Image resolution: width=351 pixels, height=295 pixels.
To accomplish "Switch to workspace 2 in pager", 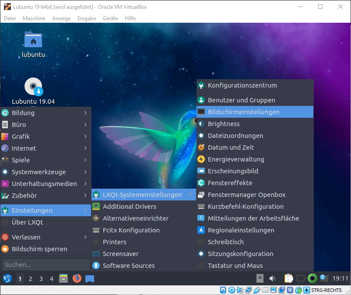I will (x=31, y=279).
